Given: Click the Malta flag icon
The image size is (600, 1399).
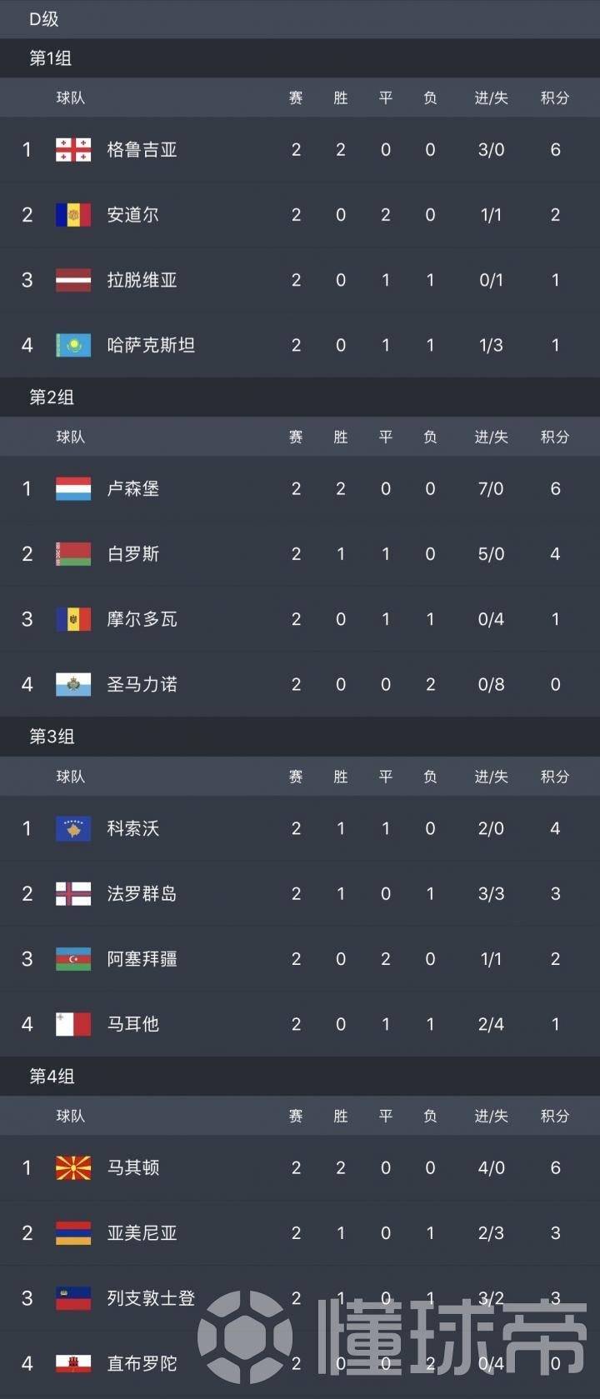Looking at the screenshot, I should (73, 1024).
